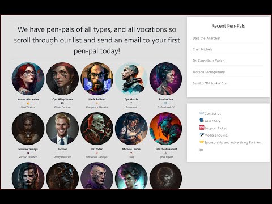Click icon under Cpt. Garcia's name

pos(131,103)
